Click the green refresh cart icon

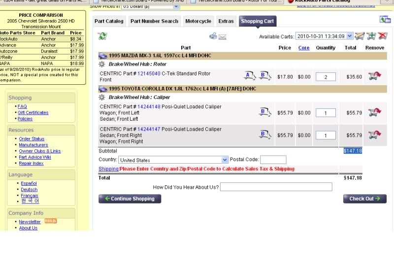click(102, 36)
